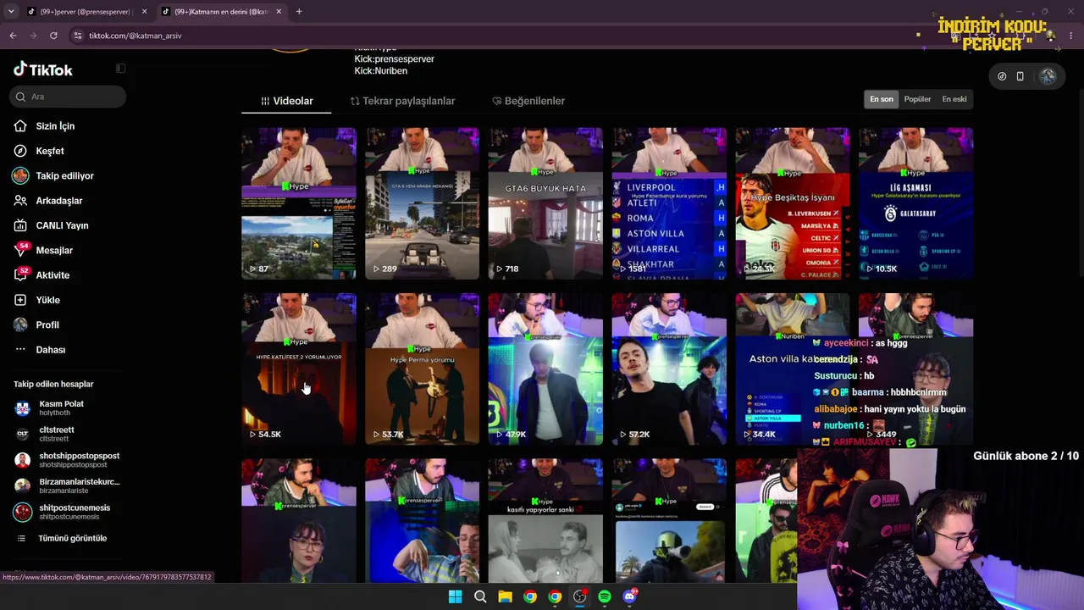The image size is (1084, 610).
Task: Open the video with 87 views
Action: (x=299, y=203)
